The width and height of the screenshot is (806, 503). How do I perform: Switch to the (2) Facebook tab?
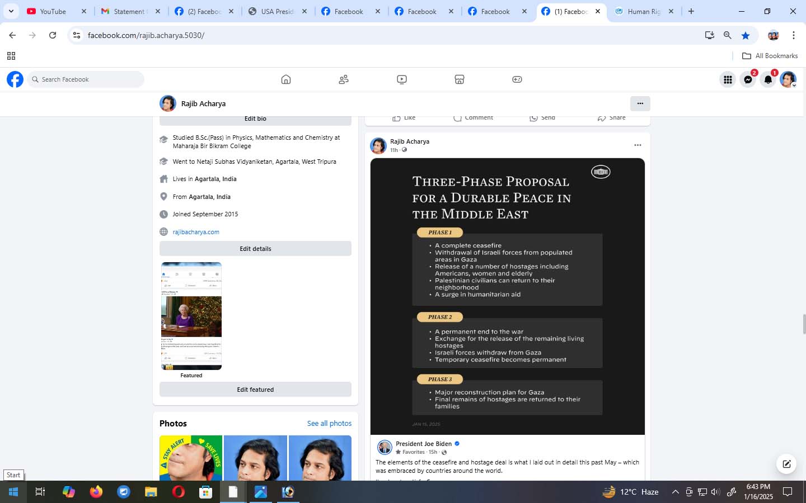(204, 11)
